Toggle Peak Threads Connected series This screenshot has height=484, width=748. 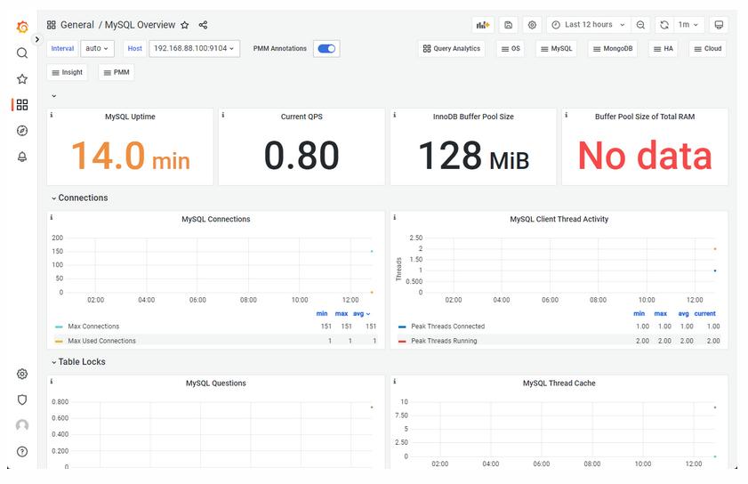448,327
